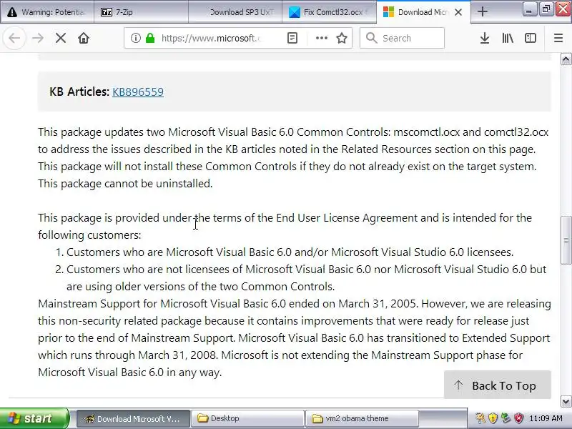
Task: Open vm2 obama theme taskbar button
Action: tap(362, 418)
